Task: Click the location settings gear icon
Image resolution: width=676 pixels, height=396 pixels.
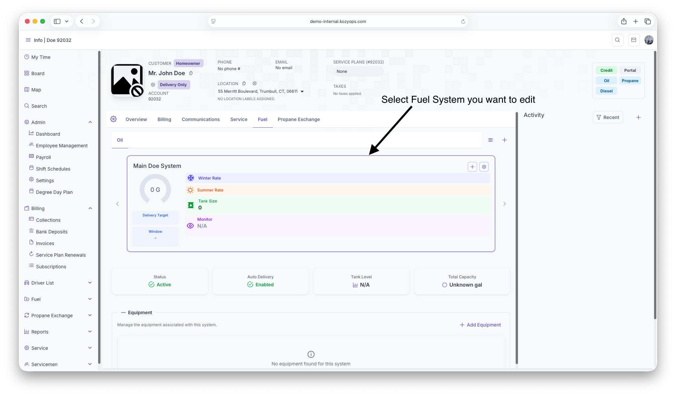Action: click(254, 83)
